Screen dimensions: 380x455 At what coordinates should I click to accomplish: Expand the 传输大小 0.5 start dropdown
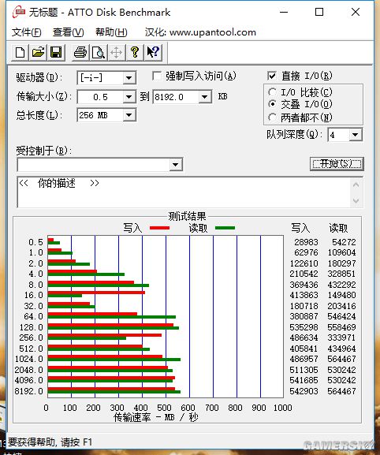(x=129, y=97)
